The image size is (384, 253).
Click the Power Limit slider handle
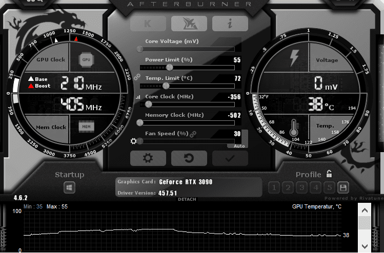170,67
